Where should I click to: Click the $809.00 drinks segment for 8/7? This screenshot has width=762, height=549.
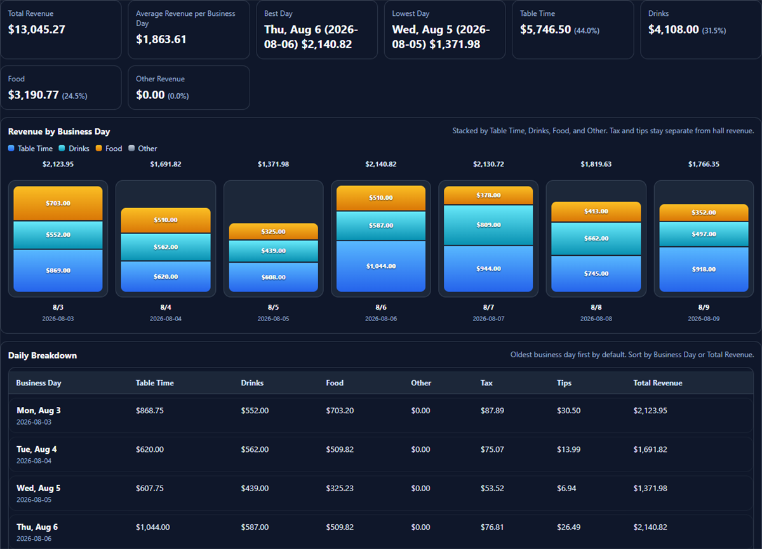(488, 225)
